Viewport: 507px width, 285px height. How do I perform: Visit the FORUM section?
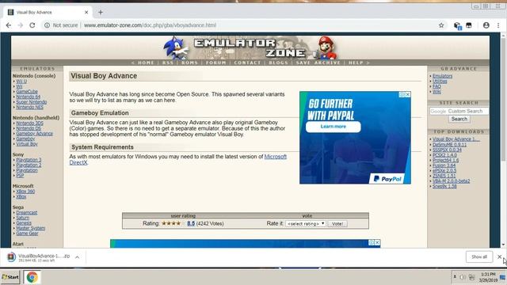[216, 63]
